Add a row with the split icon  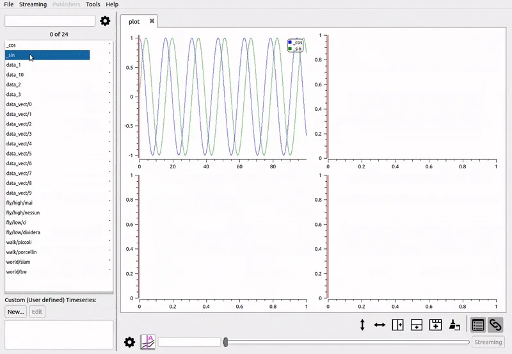click(416, 325)
